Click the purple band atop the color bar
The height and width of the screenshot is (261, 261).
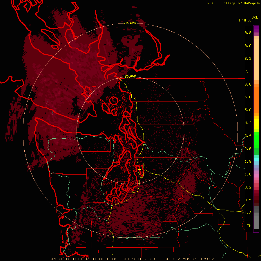256,29
